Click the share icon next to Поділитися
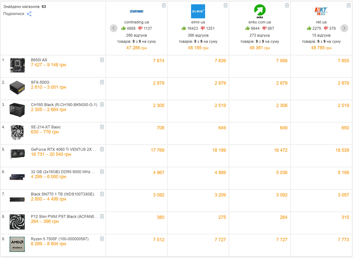353x258 pixels. [x=29, y=14]
